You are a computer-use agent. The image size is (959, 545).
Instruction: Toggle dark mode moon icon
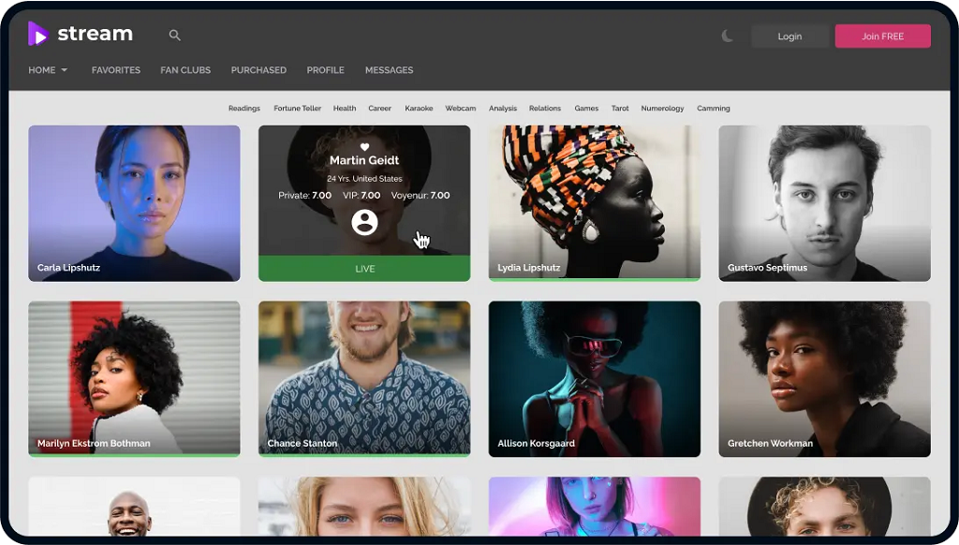727,37
